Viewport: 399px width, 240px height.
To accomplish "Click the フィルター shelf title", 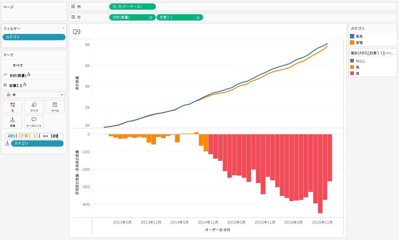I will 12,28.
